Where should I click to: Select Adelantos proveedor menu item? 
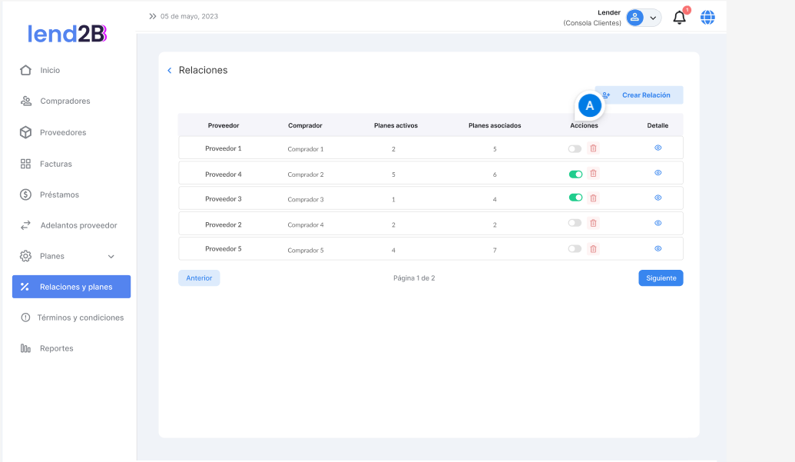click(78, 225)
